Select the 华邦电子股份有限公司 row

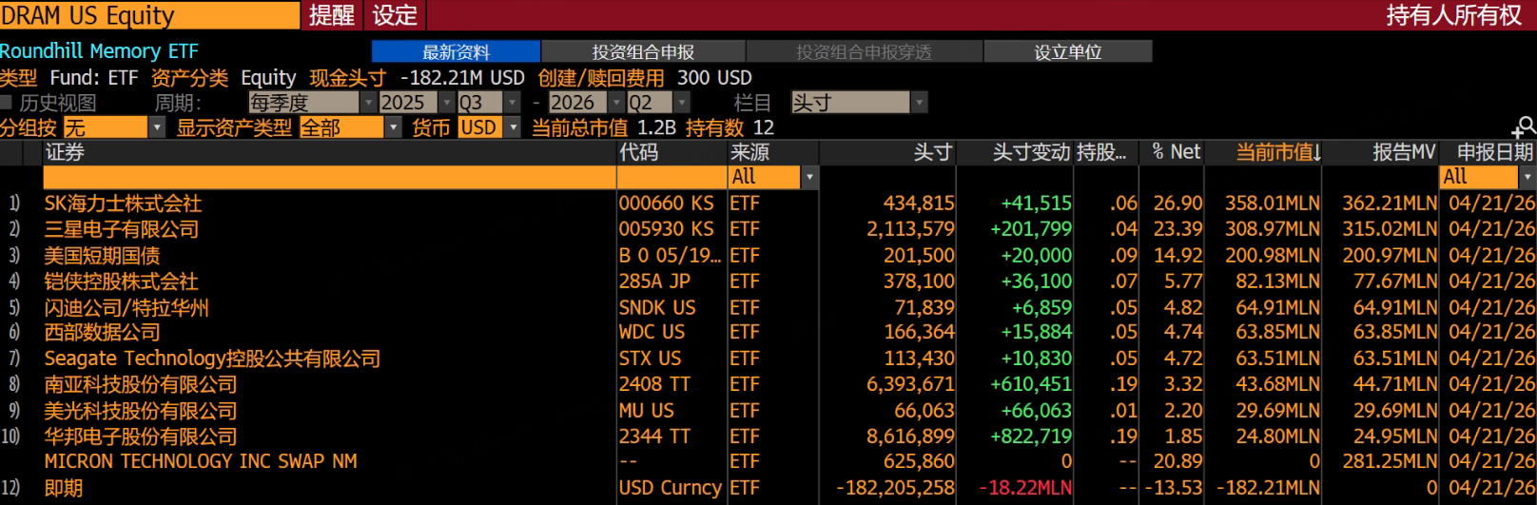[x=768, y=437]
